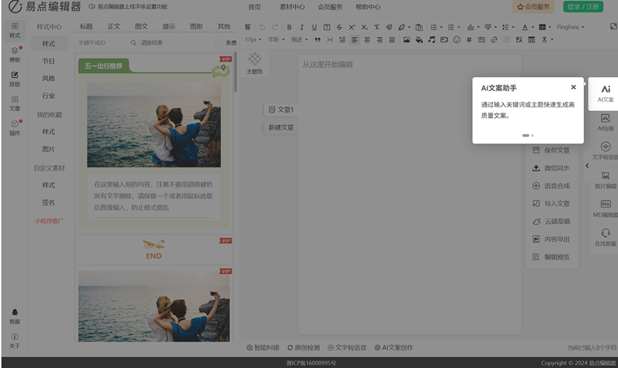Insert a blockquote

(x=317, y=40)
